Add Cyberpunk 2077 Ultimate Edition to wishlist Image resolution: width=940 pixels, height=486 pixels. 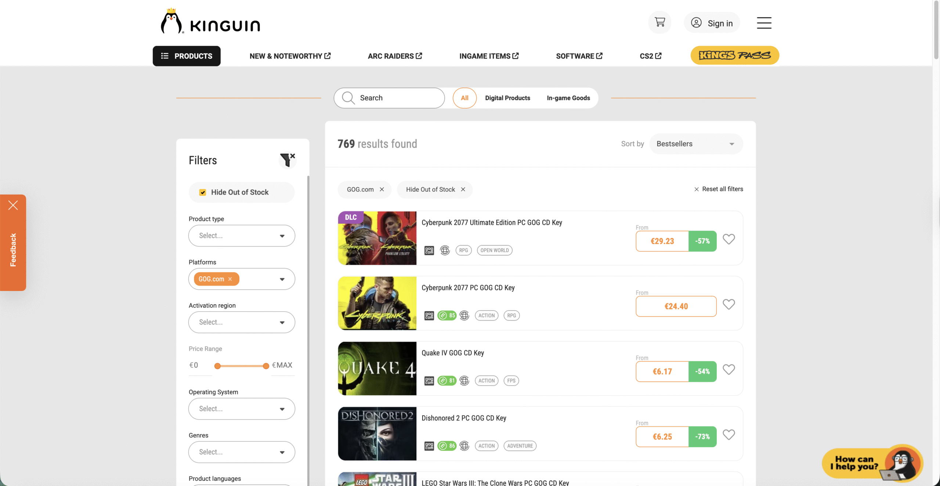coord(728,239)
